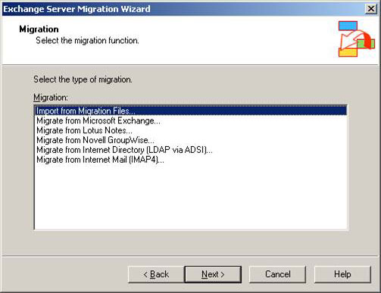Click the migration wizard logo icon
381x293 pixels.
click(x=356, y=39)
